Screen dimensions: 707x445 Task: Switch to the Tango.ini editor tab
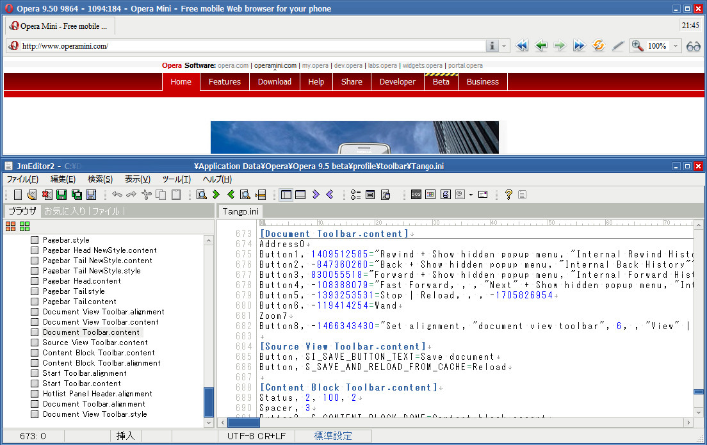pyautogui.click(x=240, y=211)
